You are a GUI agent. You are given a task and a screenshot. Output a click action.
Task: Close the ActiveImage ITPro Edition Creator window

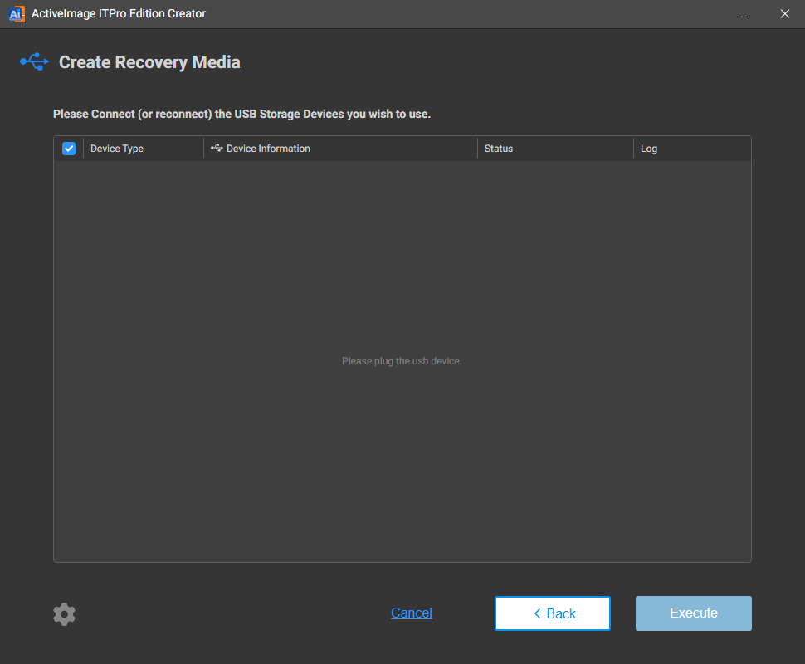(784, 14)
